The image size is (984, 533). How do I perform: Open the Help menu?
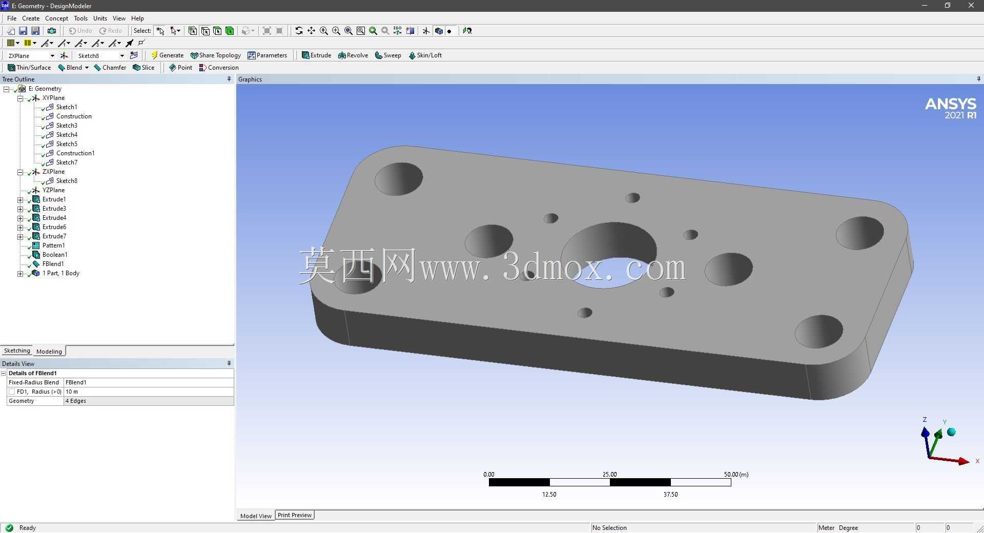pos(137,18)
